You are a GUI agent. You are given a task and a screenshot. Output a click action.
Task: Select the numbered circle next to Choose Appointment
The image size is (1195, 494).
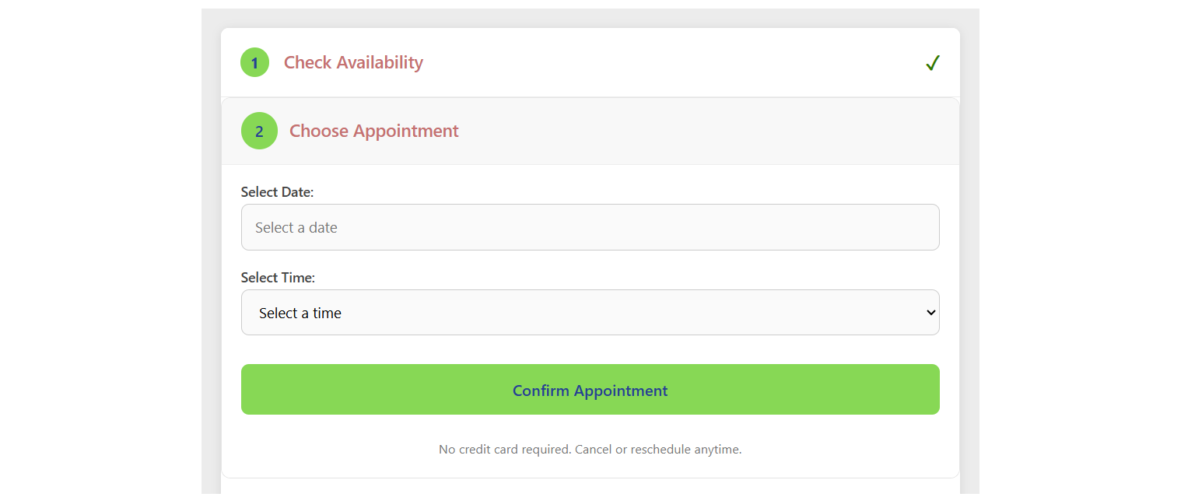(x=259, y=131)
